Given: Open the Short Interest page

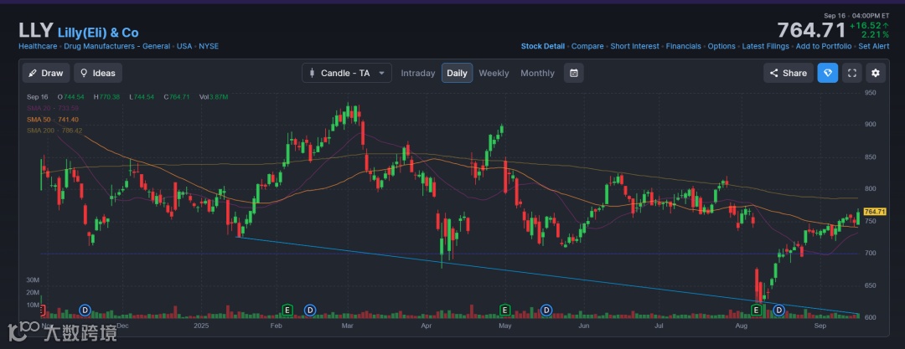Looking at the screenshot, I should point(634,46).
